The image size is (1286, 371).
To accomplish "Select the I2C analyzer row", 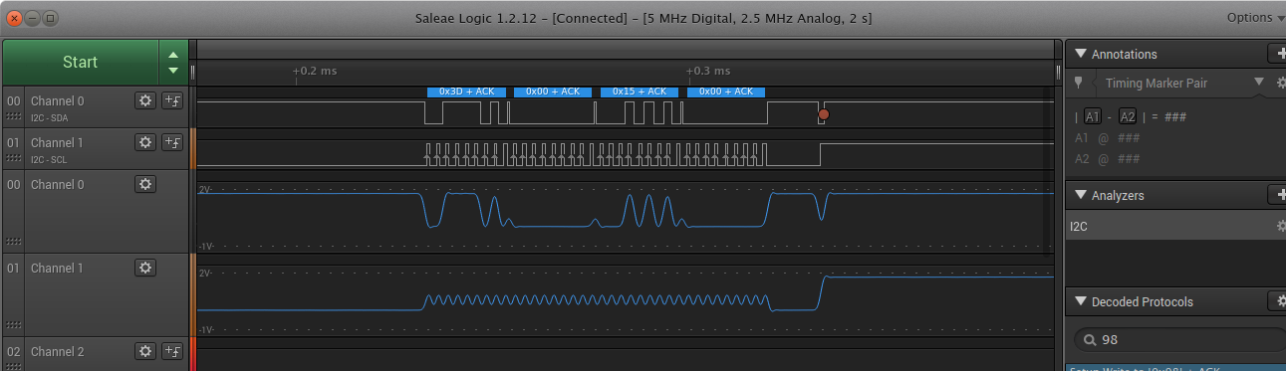I will click(1175, 226).
